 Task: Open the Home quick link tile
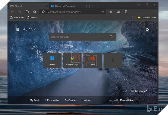pos(52,60)
